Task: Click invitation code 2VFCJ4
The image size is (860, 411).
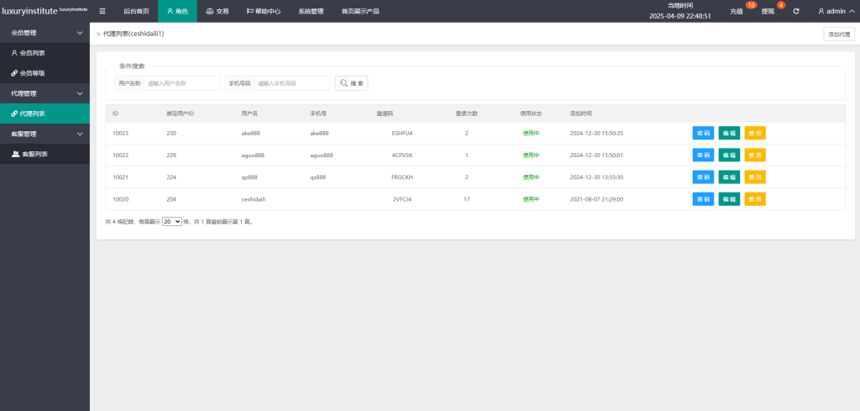Action: pos(402,199)
